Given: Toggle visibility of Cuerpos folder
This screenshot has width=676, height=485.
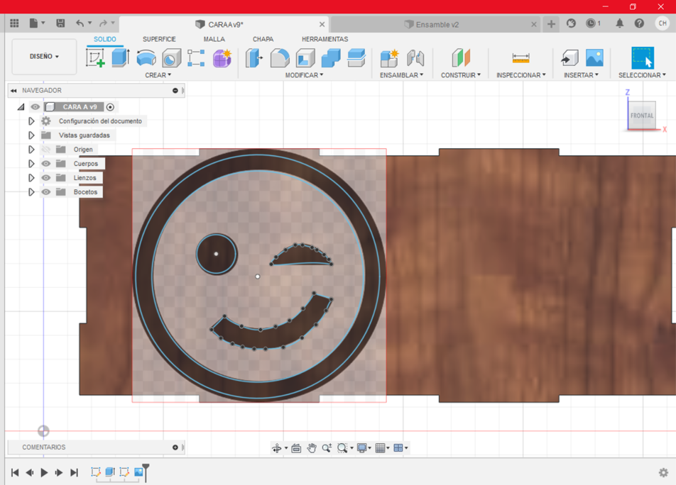Looking at the screenshot, I should click(x=48, y=163).
